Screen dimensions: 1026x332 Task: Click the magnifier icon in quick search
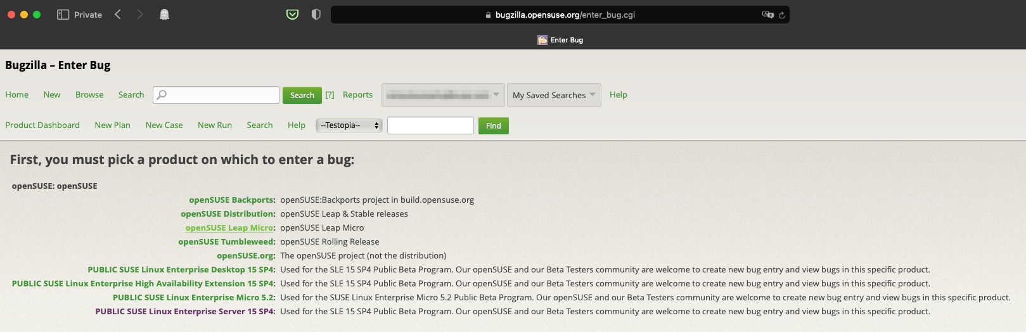(x=162, y=95)
